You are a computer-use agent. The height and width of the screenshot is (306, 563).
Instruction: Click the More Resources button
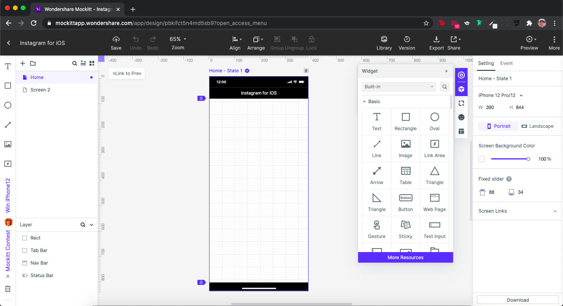tap(405, 258)
